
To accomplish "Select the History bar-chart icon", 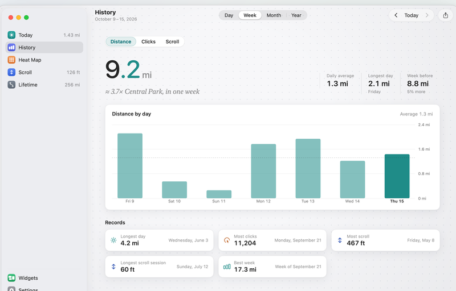I will (x=11, y=48).
